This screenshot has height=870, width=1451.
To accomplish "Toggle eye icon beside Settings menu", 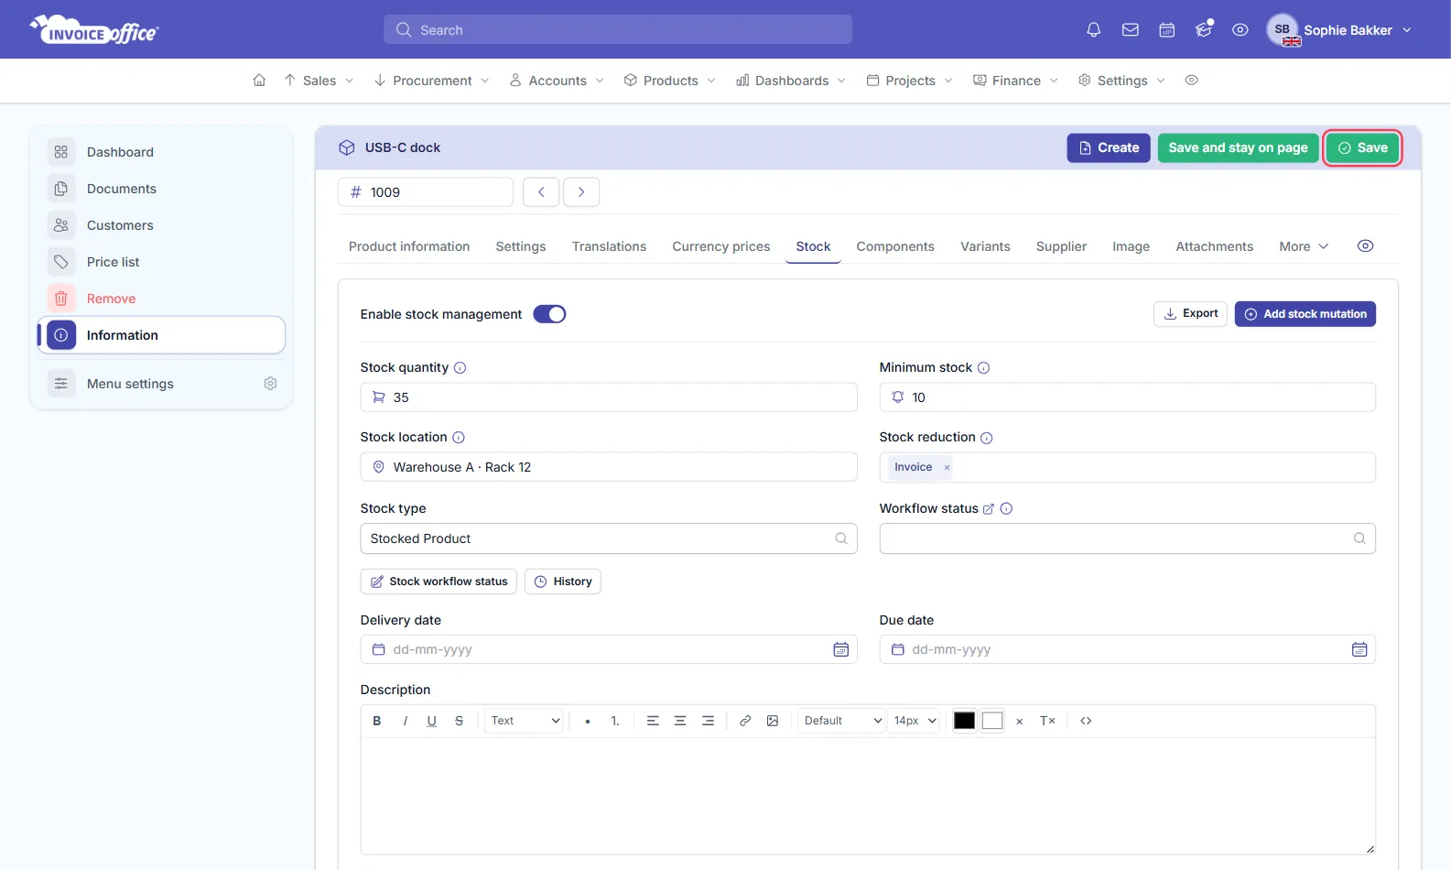I will [1191, 81].
